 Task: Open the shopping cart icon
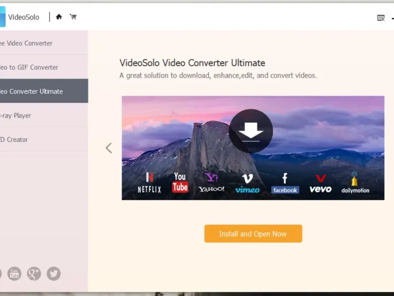tap(73, 17)
